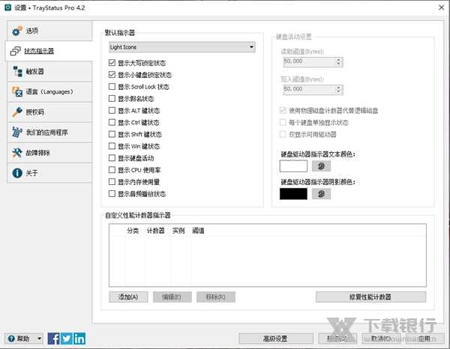Click the 故障排除 tools icon
The width and height of the screenshot is (450, 349).
click(17, 153)
